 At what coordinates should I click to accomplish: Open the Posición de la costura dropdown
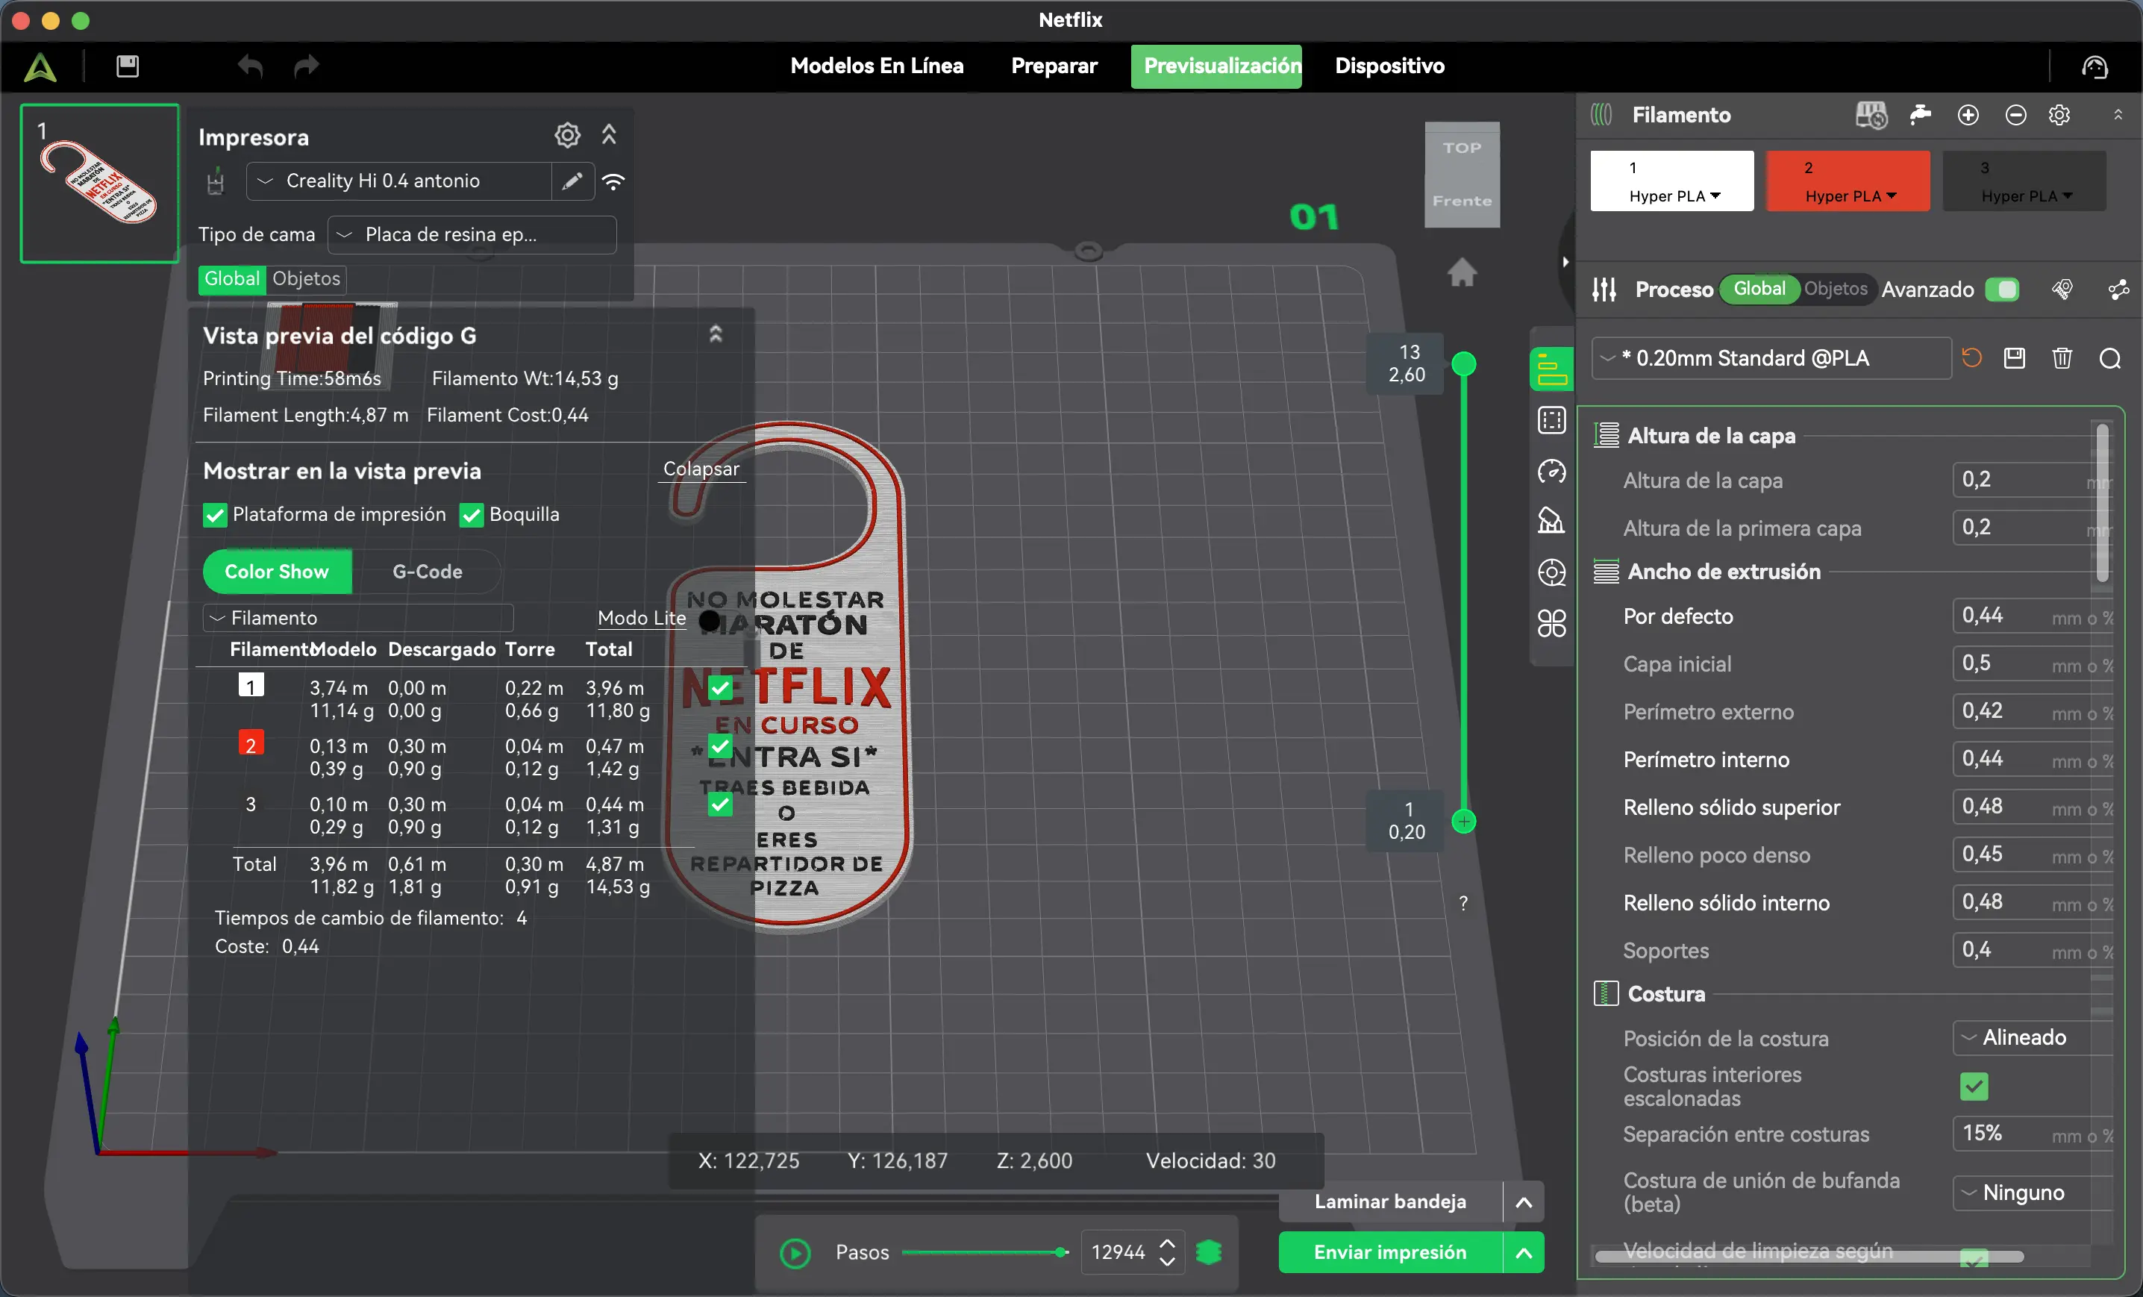tap(2032, 1038)
